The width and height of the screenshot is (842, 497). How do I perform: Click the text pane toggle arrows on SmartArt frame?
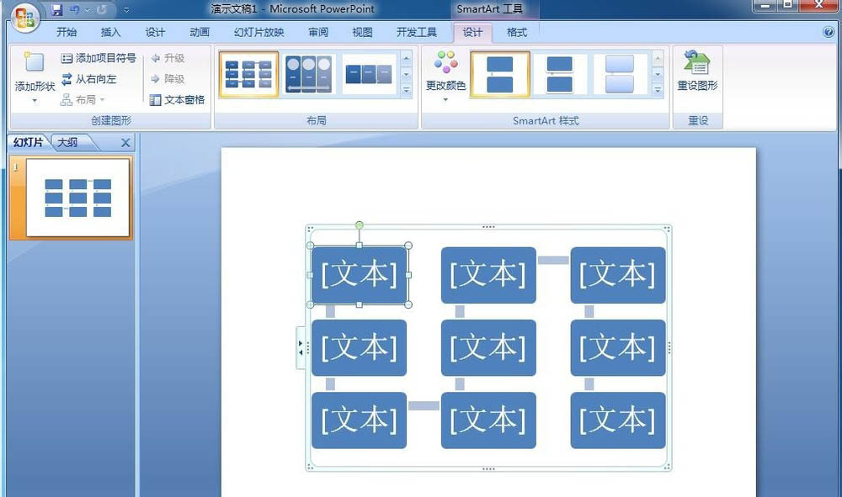coord(301,347)
